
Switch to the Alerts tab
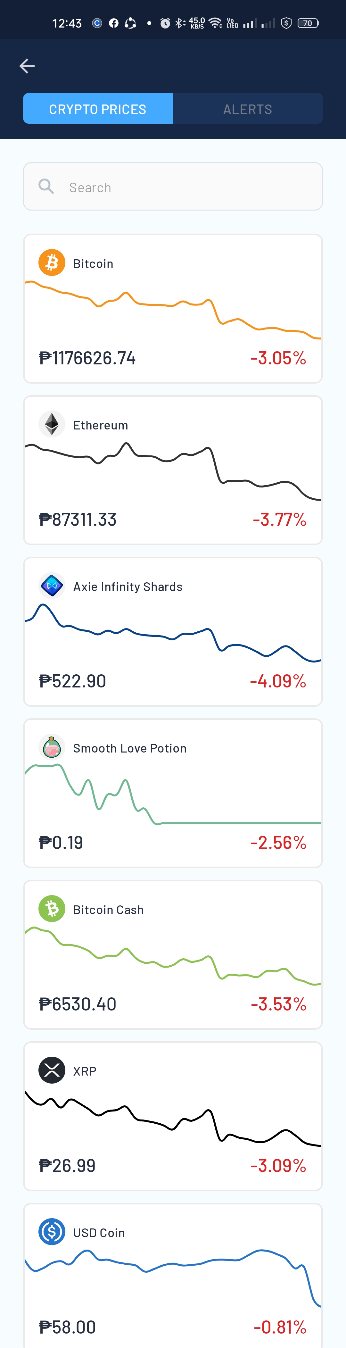(248, 108)
